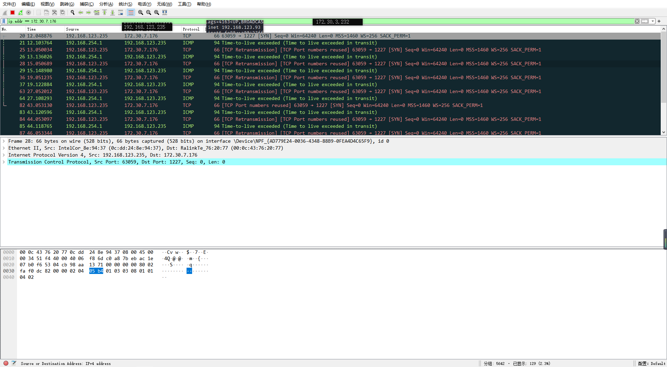Viewport: 667px width, 367px height.
Task: Open the 文件(F) menu
Action: point(9,4)
